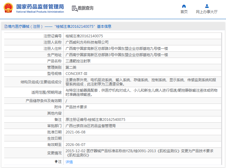The image size is (226, 168).
Task: Open 网上办事大厅 via the user icon
Action: coord(207,6)
